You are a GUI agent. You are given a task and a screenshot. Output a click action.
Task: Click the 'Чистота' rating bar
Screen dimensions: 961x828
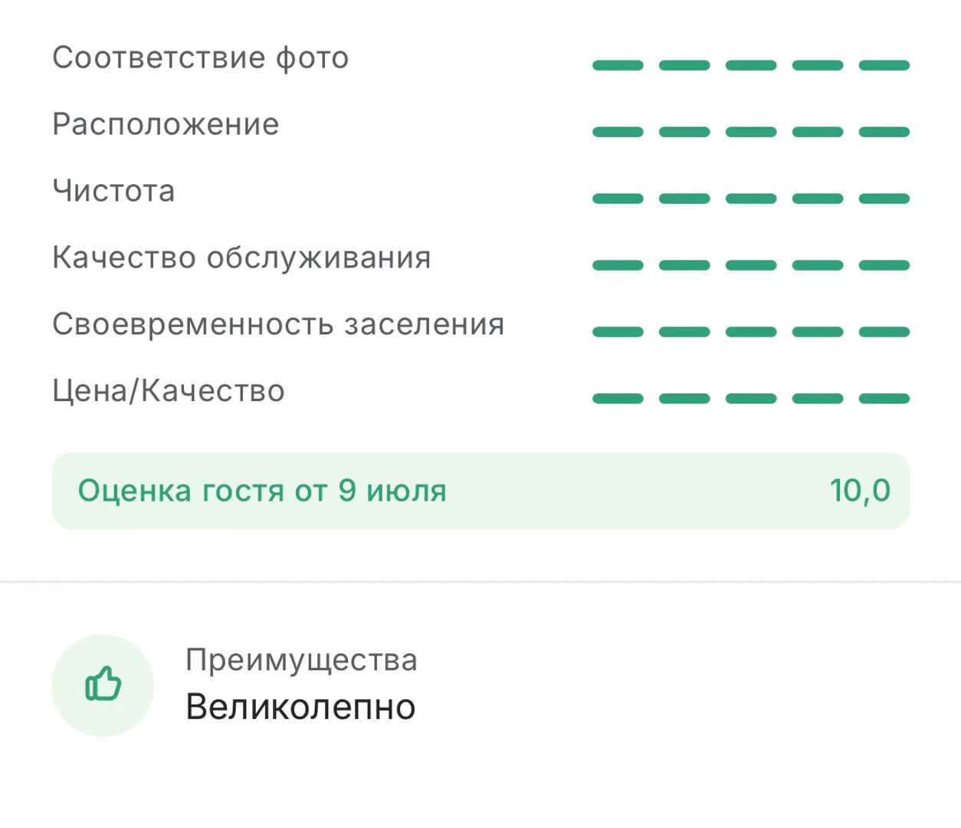751,199
